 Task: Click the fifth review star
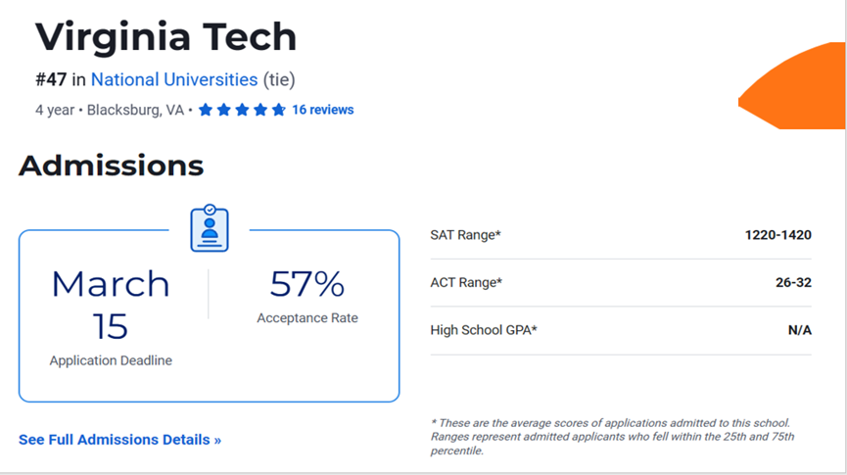point(279,110)
